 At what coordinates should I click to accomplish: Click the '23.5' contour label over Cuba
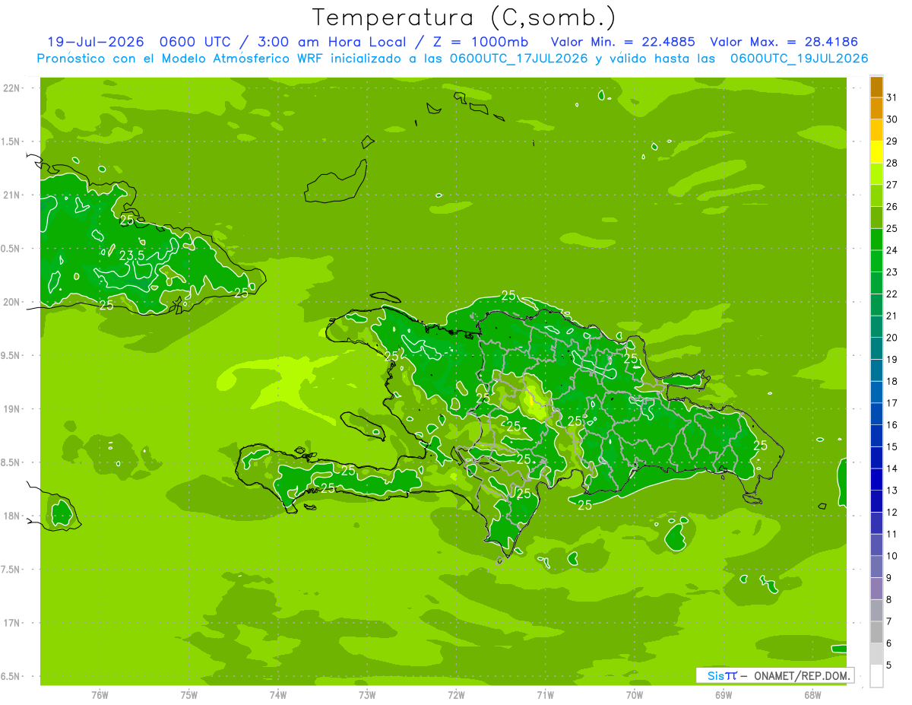pyautogui.click(x=131, y=256)
